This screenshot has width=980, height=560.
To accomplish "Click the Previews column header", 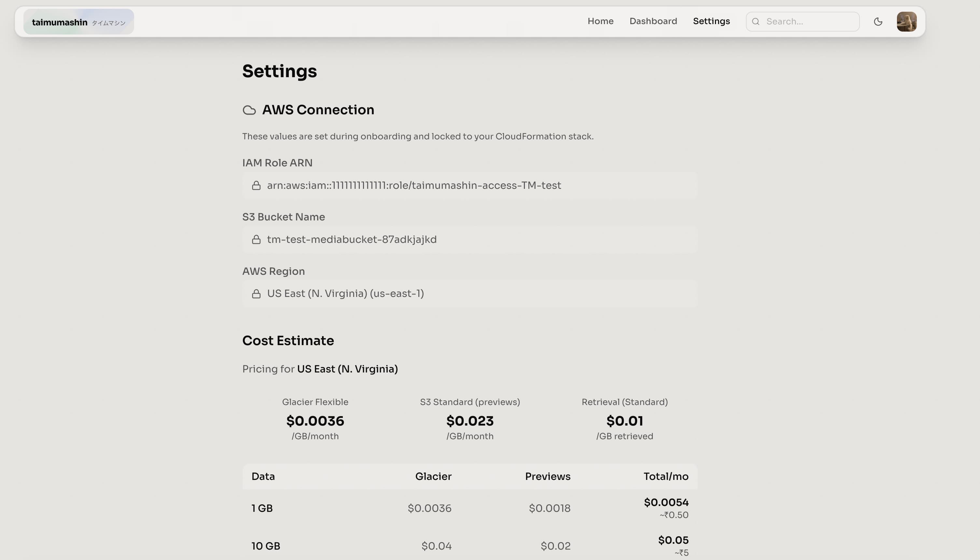I will coord(548,477).
